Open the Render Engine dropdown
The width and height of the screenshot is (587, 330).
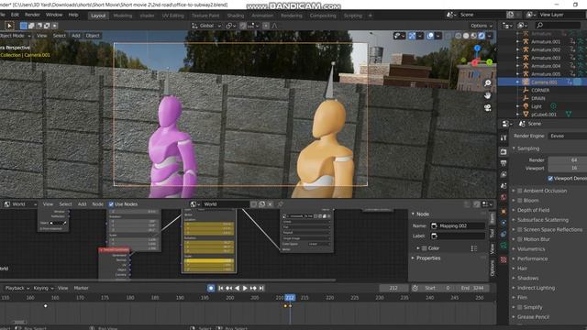pyautogui.click(x=568, y=136)
